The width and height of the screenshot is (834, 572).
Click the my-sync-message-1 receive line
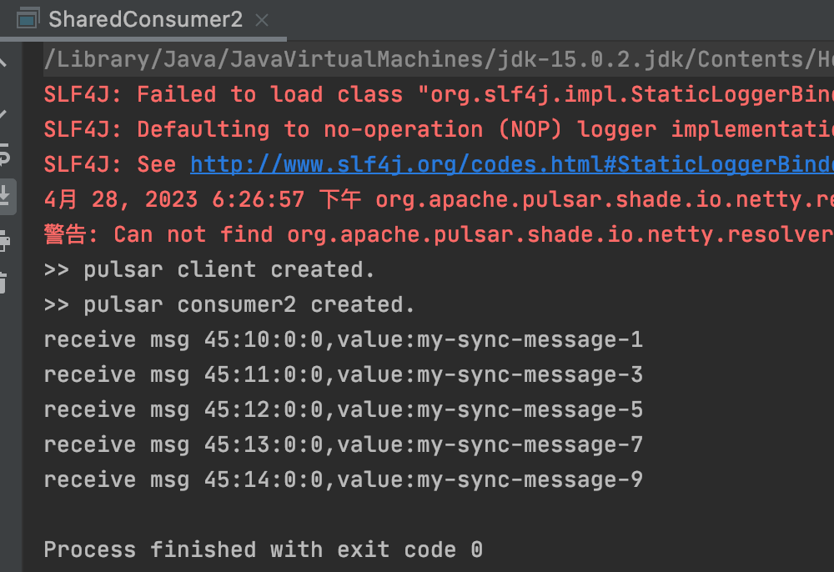pyautogui.click(x=344, y=340)
